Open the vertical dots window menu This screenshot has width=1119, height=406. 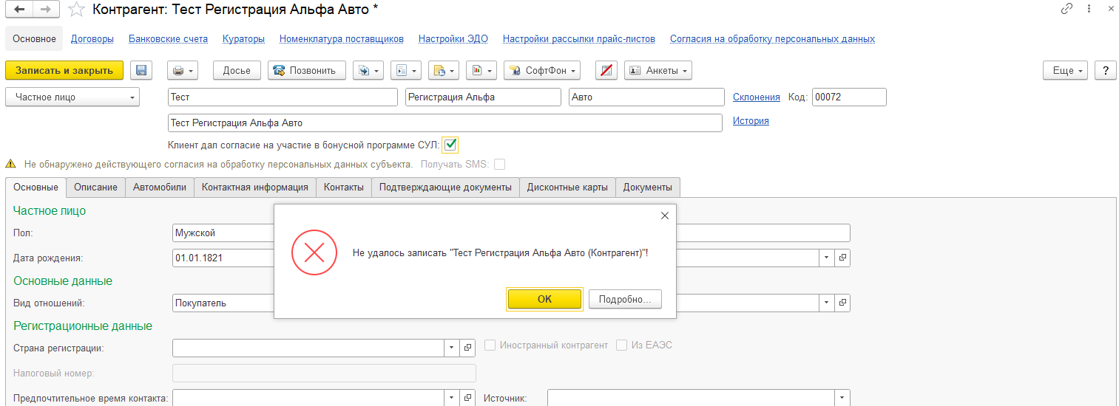click(1090, 9)
